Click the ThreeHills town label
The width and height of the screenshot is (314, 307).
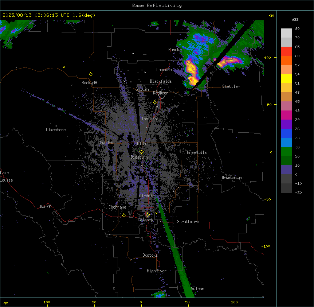click(x=196, y=152)
